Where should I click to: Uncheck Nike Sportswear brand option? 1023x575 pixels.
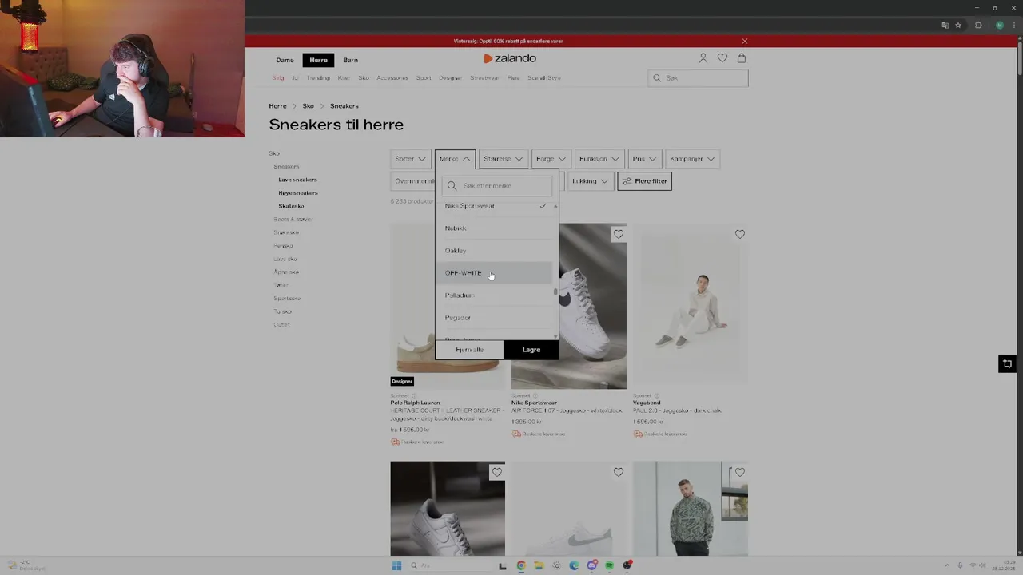tap(496, 206)
